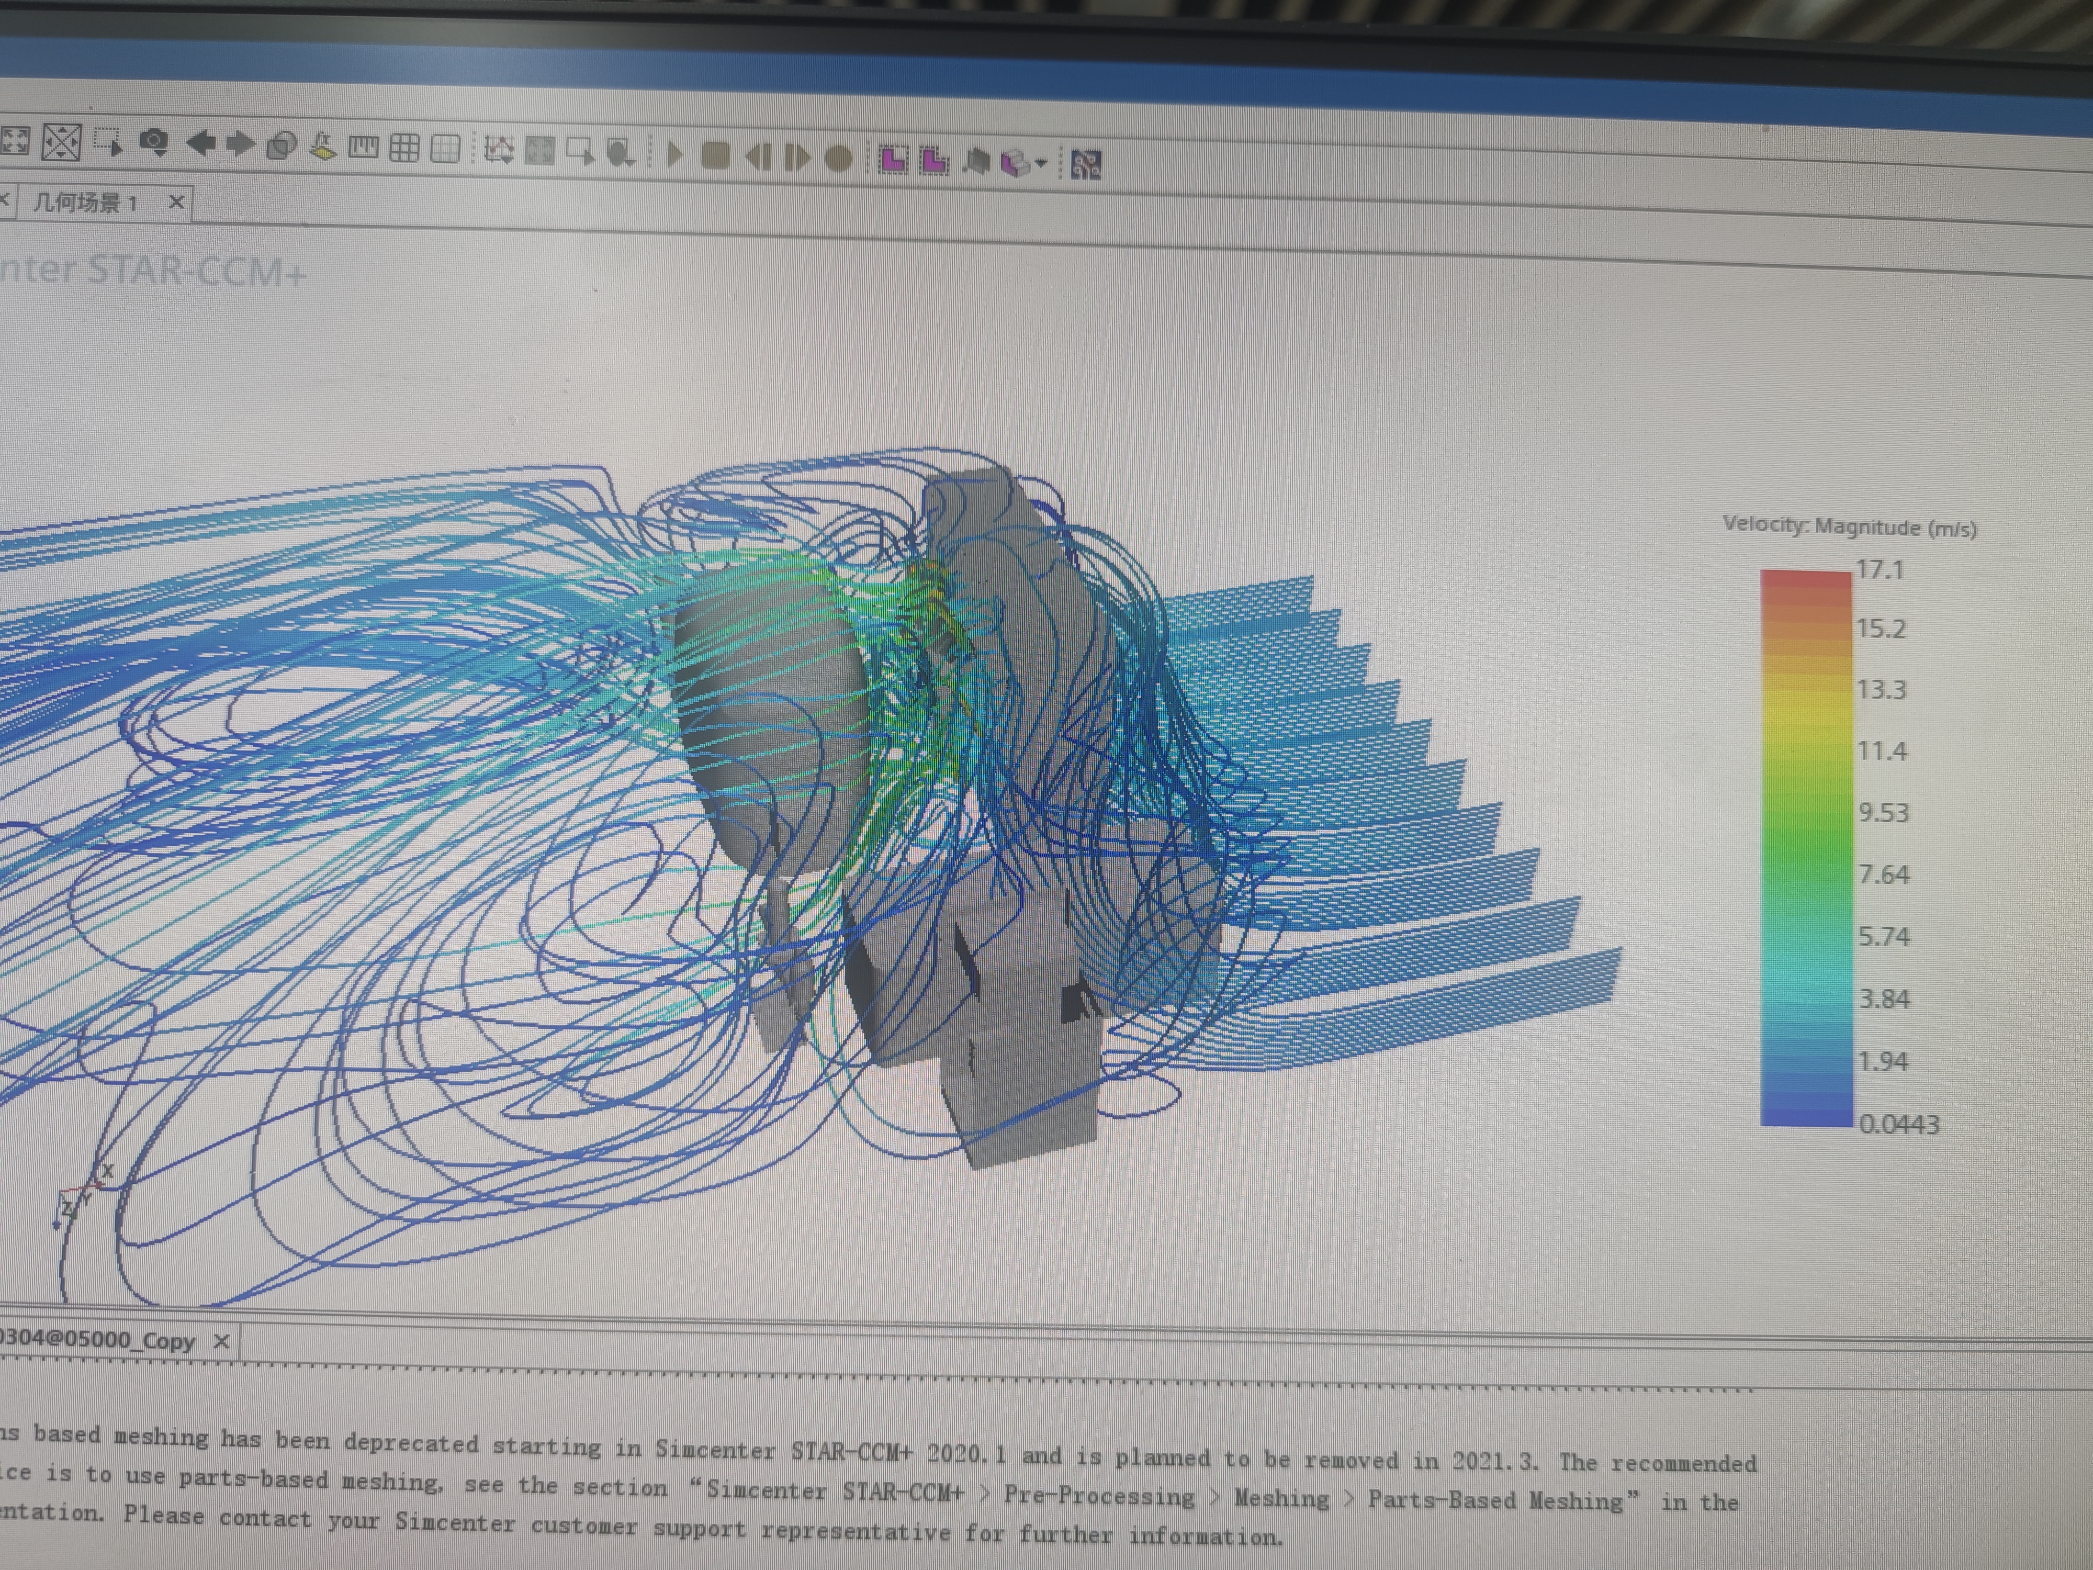
Task: Click the first magenta L-shaped part icon
Action: [893, 159]
